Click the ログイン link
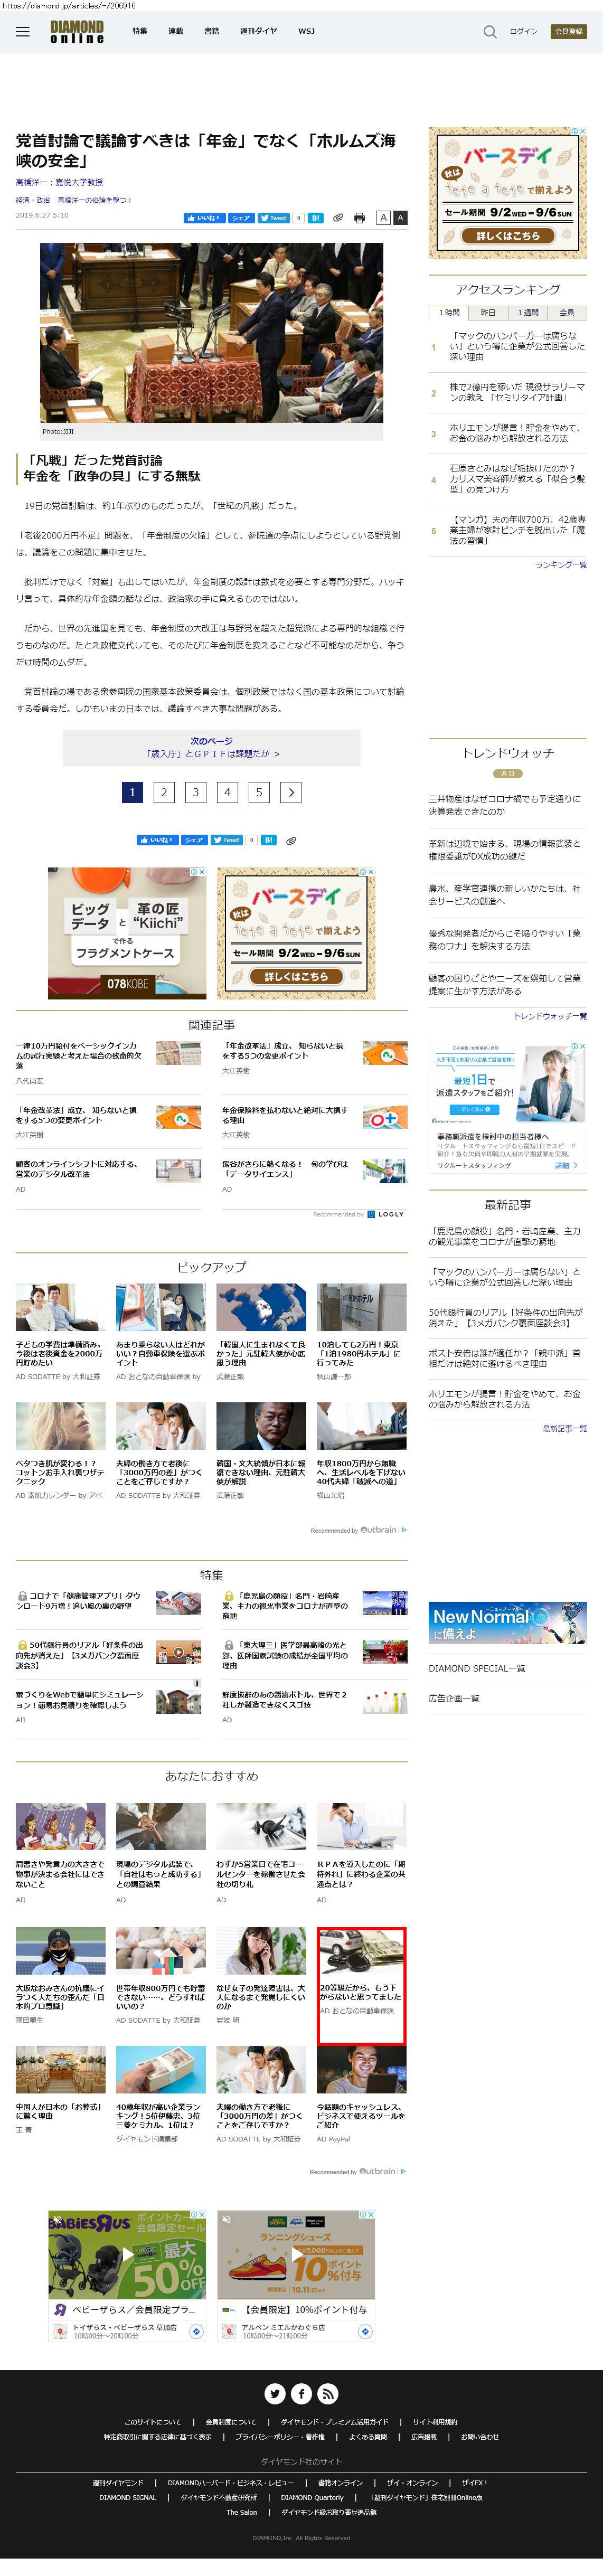603x2576 pixels. click(523, 31)
